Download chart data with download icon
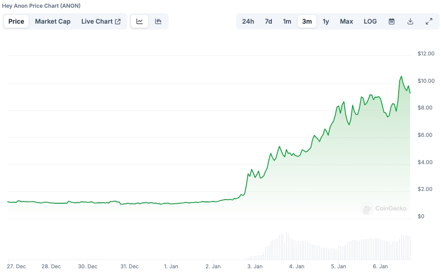Viewport: 441px width, 276px height. (411, 21)
